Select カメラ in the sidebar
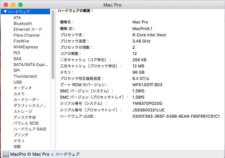 coord(19,94)
